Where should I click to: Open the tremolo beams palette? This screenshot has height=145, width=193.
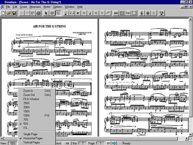tap(116, 13)
